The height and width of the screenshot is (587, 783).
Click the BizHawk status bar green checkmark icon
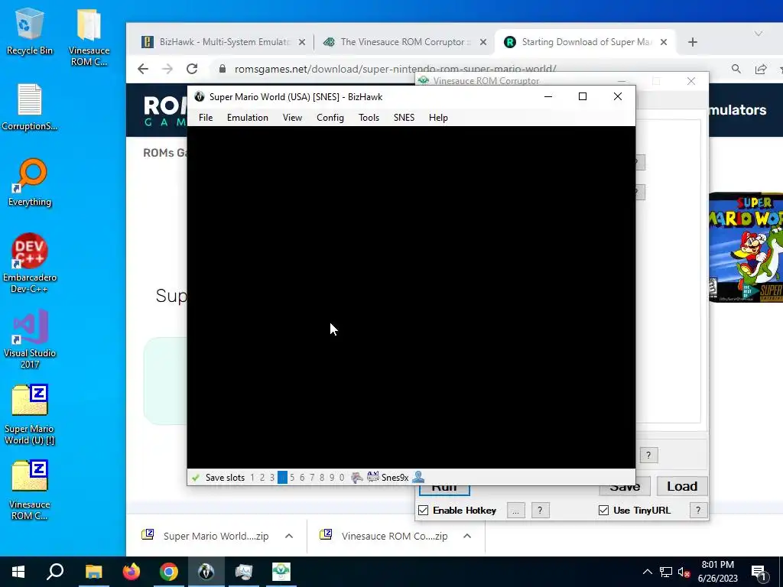[195, 478]
